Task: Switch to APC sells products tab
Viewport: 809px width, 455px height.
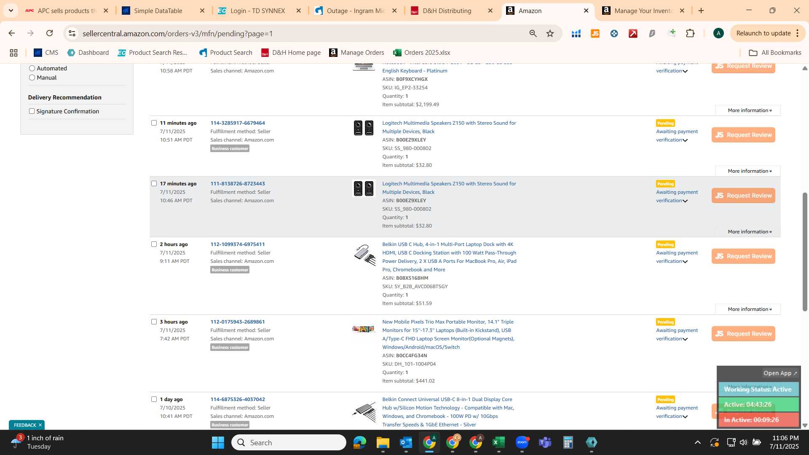Action: pos(67,11)
